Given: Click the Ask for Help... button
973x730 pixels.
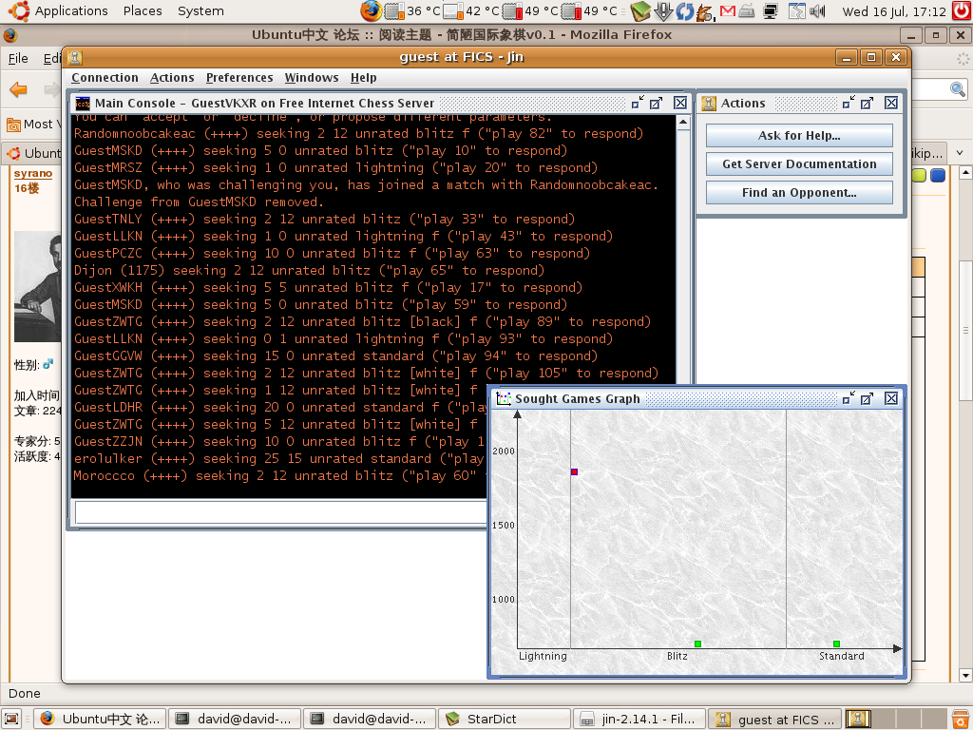Looking at the screenshot, I should [x=799, y=135].
